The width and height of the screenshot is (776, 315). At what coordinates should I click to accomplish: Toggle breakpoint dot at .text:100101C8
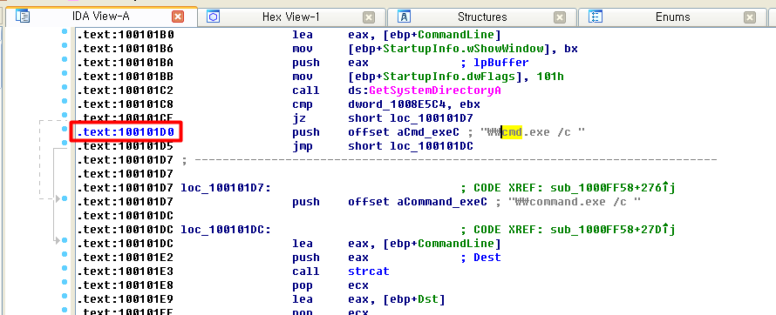[65, 101]
